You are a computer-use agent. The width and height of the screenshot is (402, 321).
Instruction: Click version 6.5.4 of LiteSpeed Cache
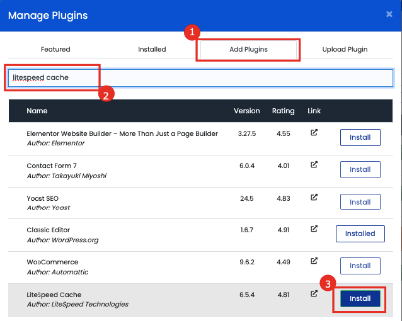tap(247, 295)
